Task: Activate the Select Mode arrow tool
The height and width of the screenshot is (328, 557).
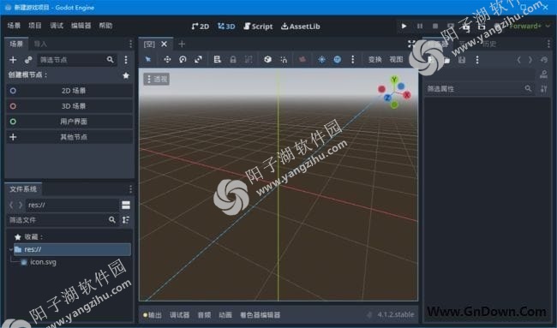Action: coord(148,59)
